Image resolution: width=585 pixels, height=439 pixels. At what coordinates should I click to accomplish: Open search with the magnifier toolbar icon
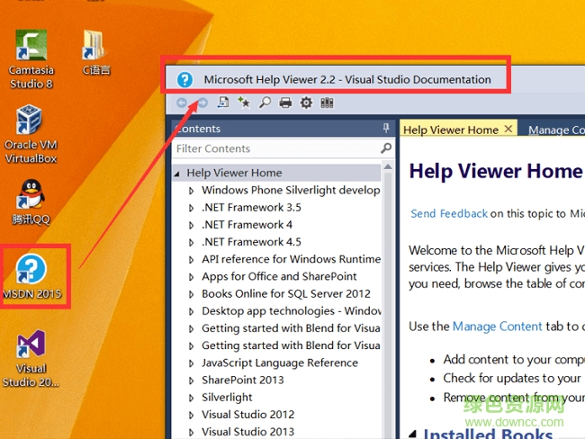265,103
